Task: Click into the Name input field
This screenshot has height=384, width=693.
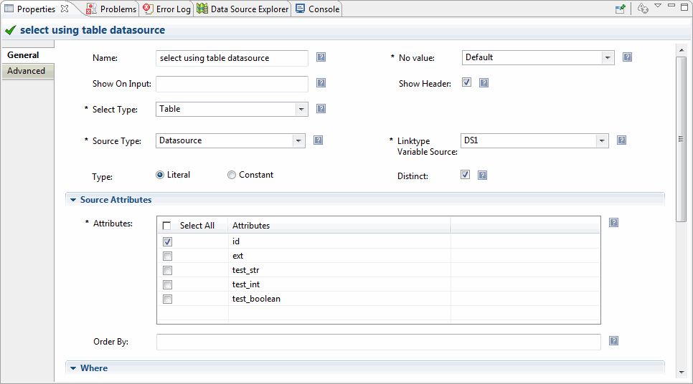Action: [232, 58]
